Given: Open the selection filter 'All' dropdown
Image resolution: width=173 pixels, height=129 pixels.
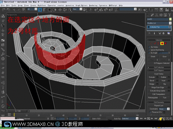Looking at the screenshot, I should (x=36, y=9).
